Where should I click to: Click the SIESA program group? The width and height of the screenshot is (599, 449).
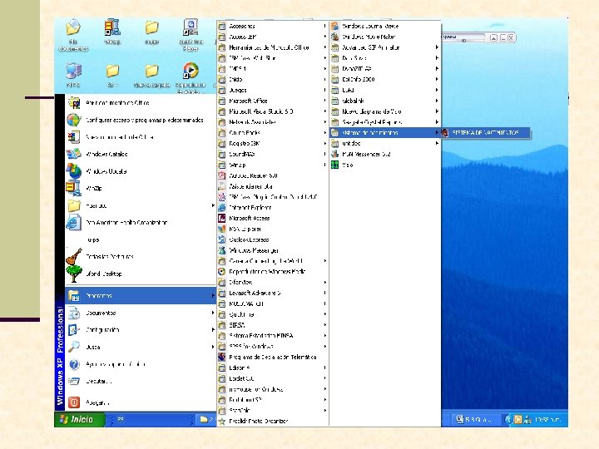pos(272,325)
